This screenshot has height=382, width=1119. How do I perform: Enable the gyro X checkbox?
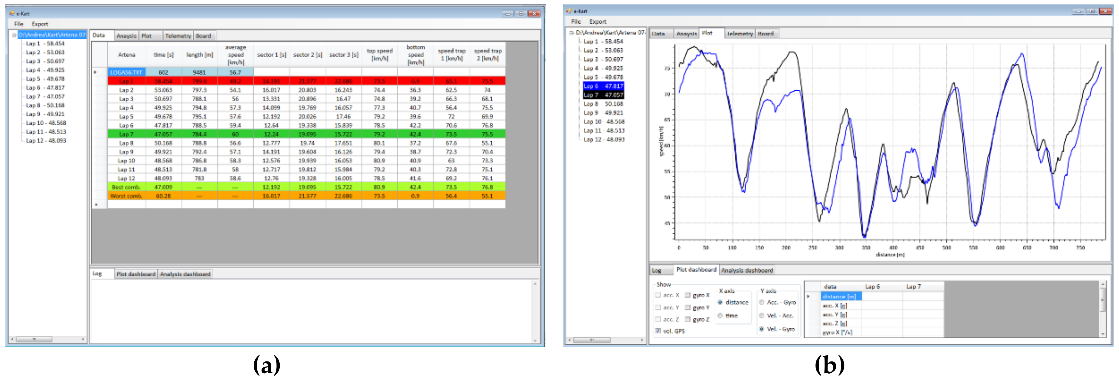pos(688,295)
